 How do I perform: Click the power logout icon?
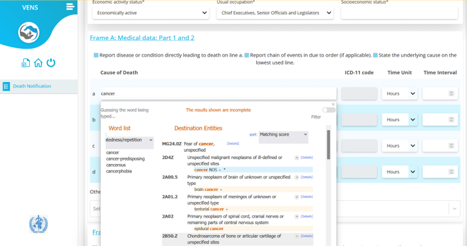coord(51,62)
